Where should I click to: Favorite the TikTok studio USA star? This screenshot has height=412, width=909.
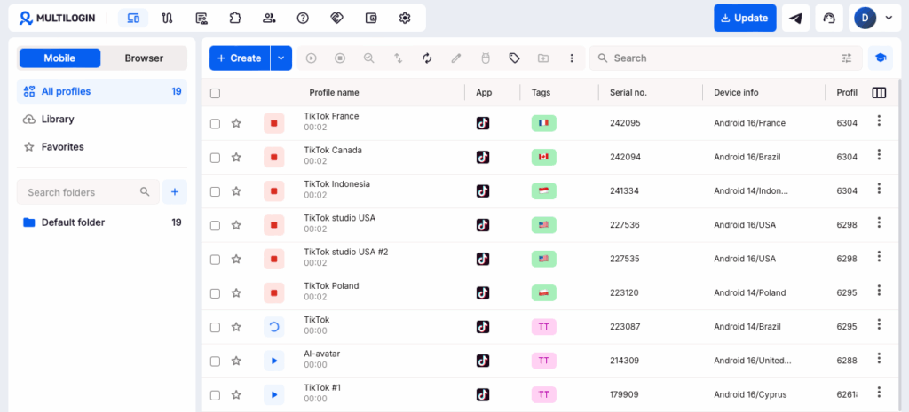(x=236, y=225)
